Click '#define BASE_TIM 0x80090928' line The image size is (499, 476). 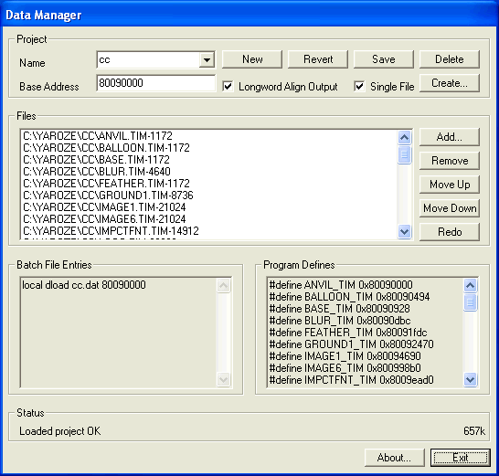coord(340,309)
